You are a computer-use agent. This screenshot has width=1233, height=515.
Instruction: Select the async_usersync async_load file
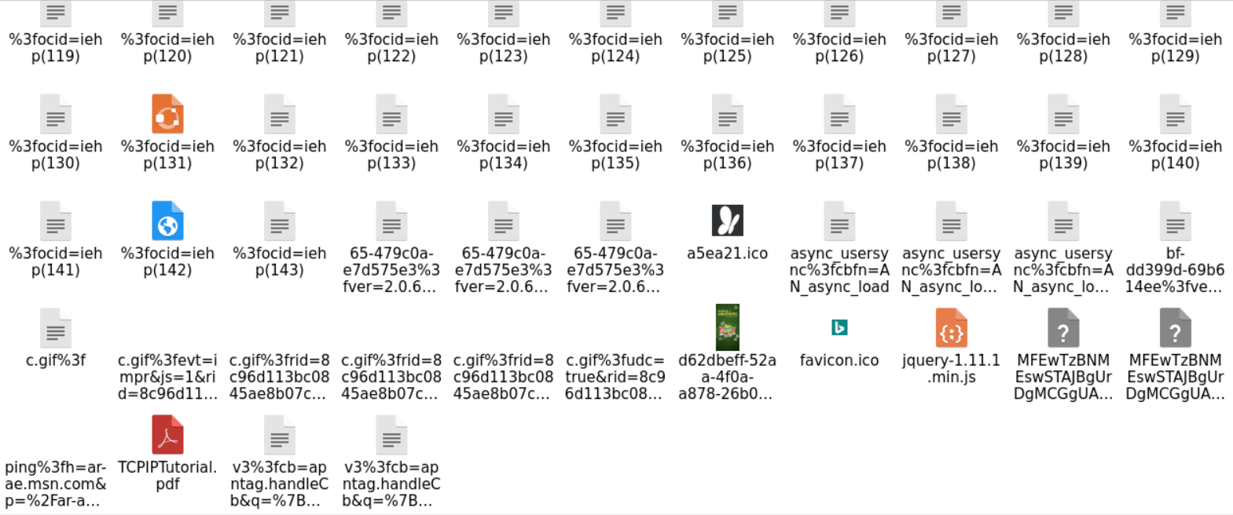pyautogui.click(x=839, y=221)
